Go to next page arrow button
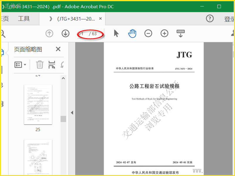 point(66,33)
